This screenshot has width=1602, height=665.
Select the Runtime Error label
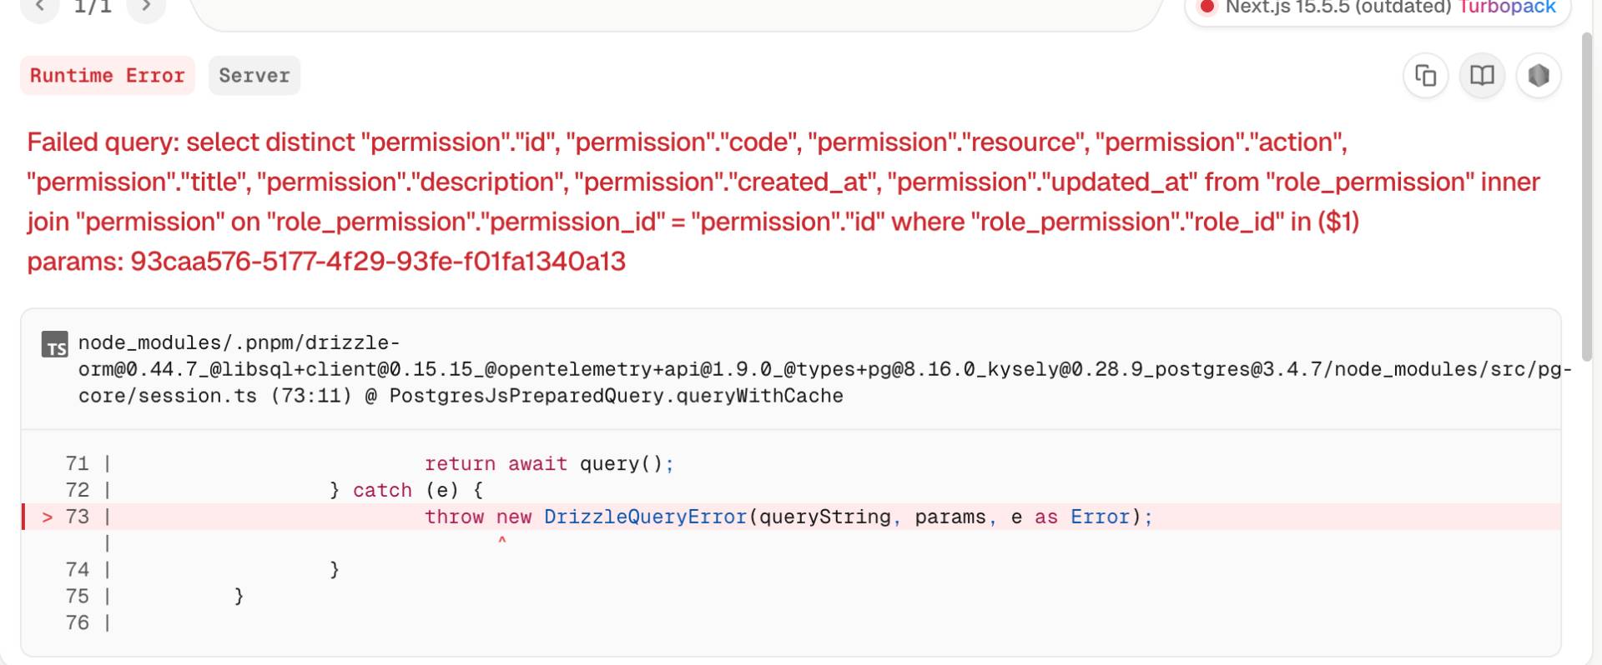click(107, 76)
